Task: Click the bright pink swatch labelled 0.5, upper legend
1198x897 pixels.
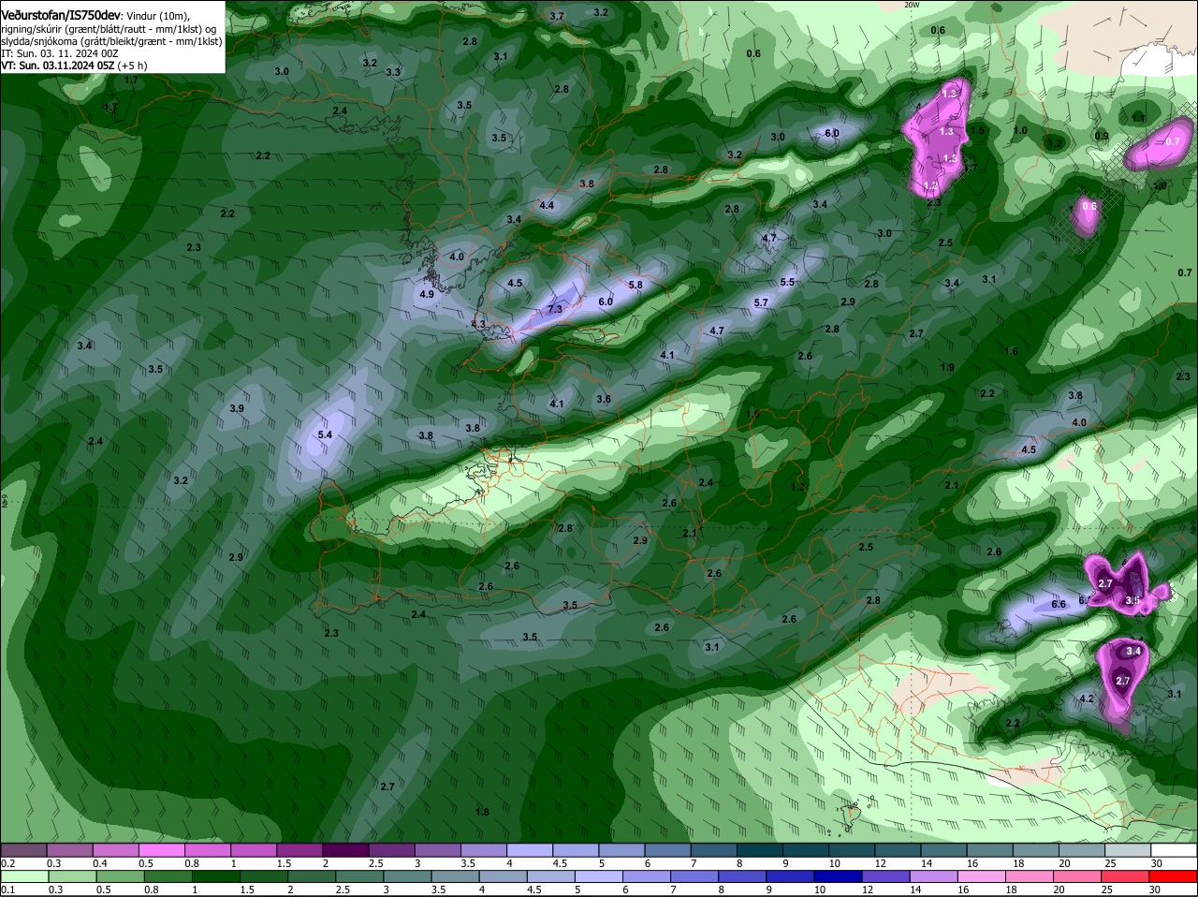Action: click(161, 850)
